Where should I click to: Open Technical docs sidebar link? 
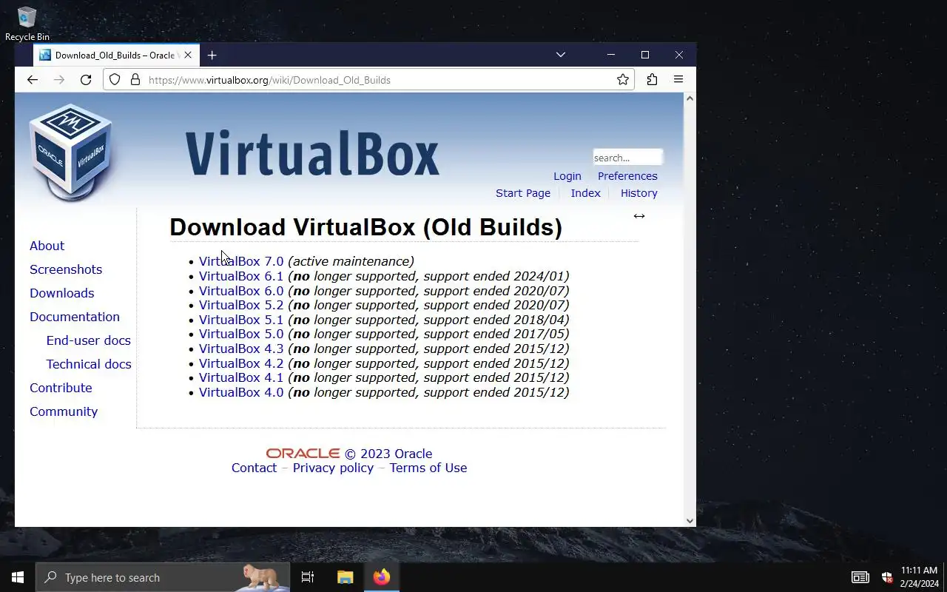[x=89, y=364]
